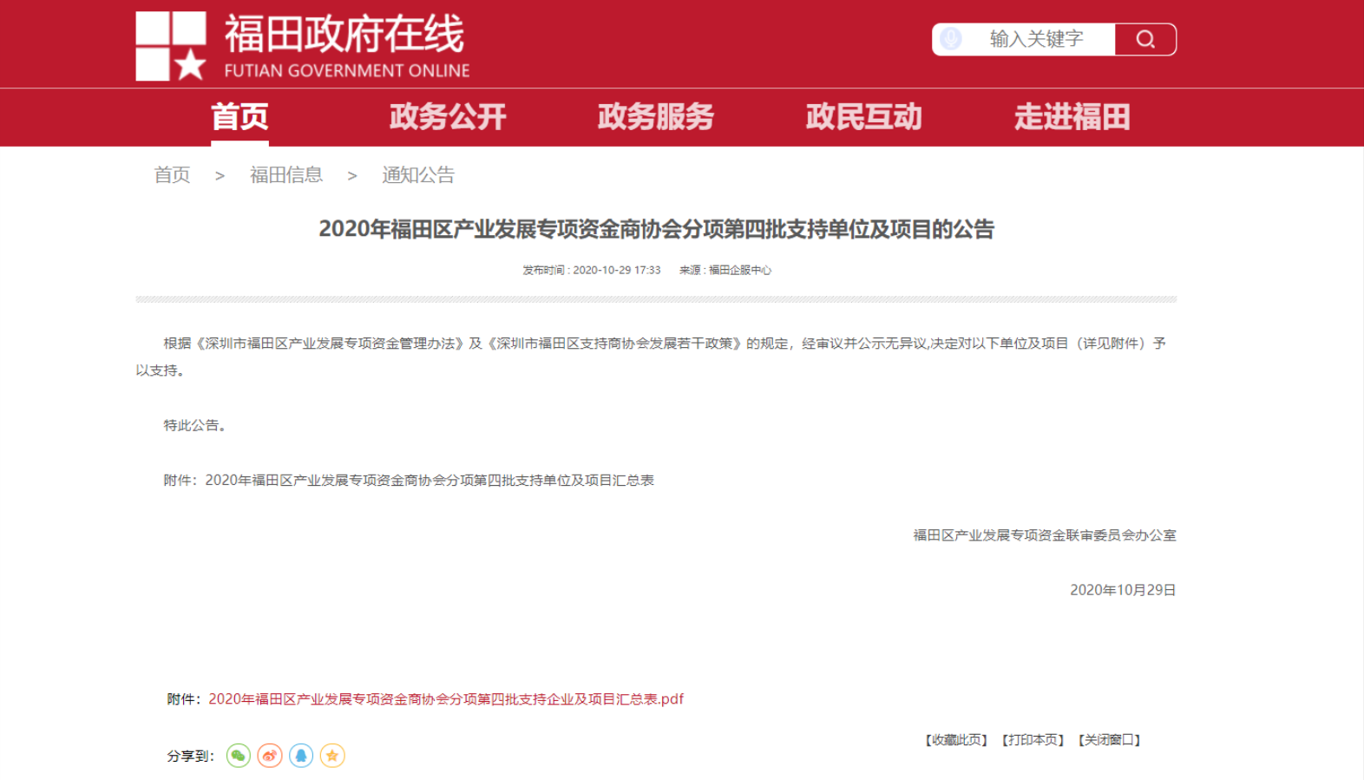
Task: Open the 首页 navigation tab
Action: (239, 117)
